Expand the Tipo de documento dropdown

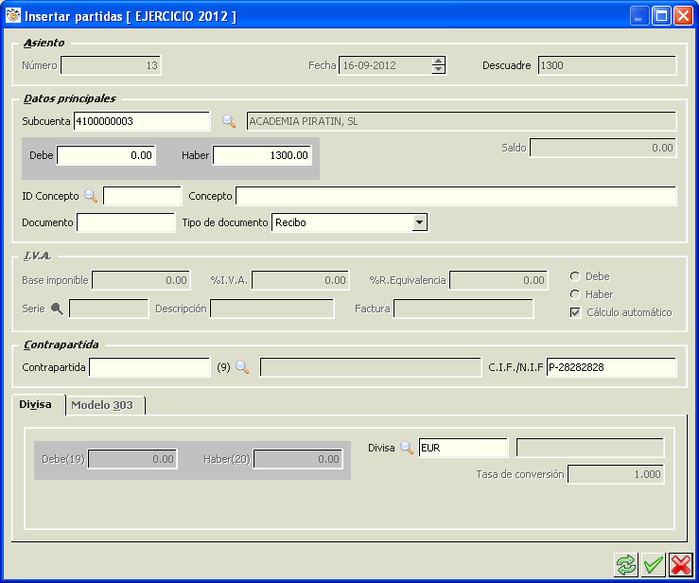[x=419, y=222]
